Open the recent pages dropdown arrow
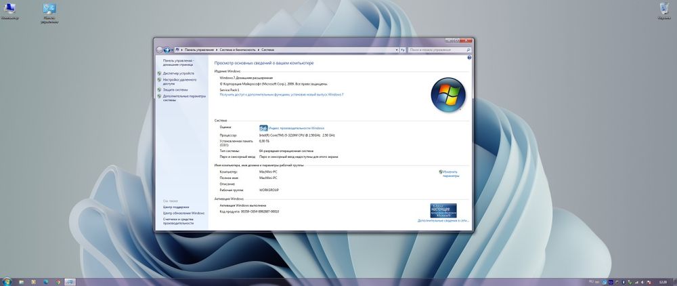 coord(172,50)
